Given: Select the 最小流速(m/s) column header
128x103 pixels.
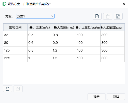Looking at the screenshot, I should [40, 27].
